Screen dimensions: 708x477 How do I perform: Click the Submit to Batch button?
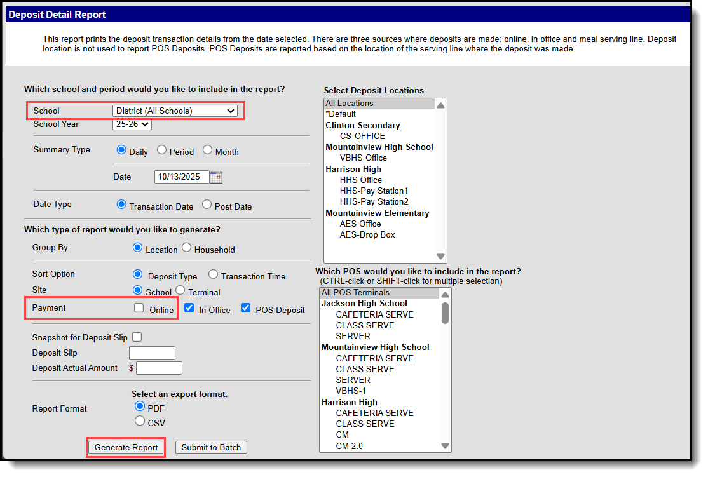(210, 447)
